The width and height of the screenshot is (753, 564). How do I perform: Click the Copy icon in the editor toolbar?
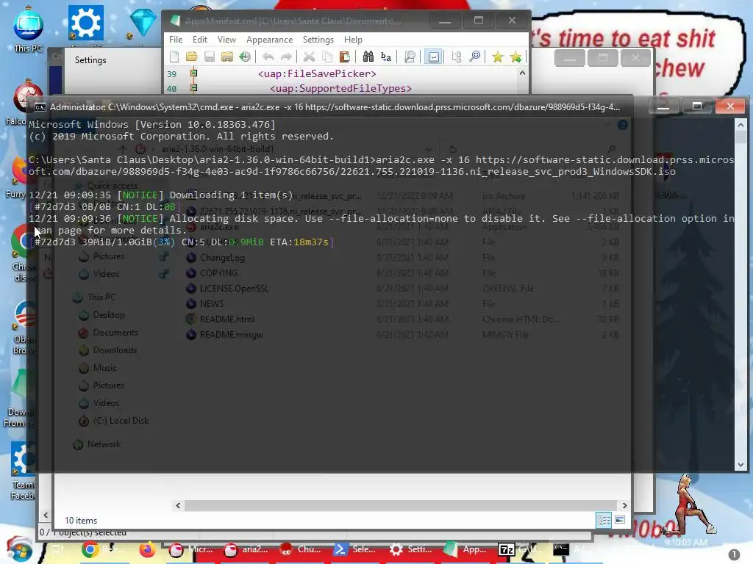click(x=327, y=57)
